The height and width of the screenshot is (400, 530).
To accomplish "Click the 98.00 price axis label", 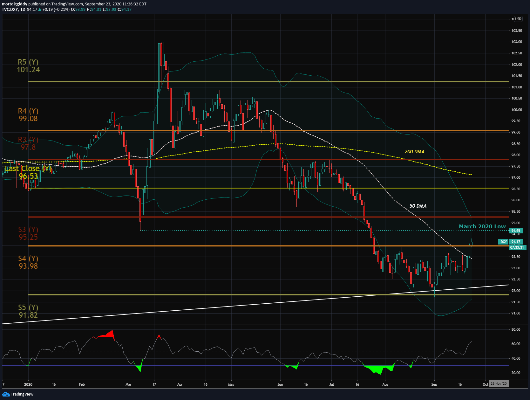I will pyautogui.click(x=516, y=155).
